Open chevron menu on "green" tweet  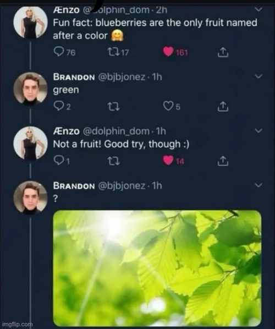258,76
